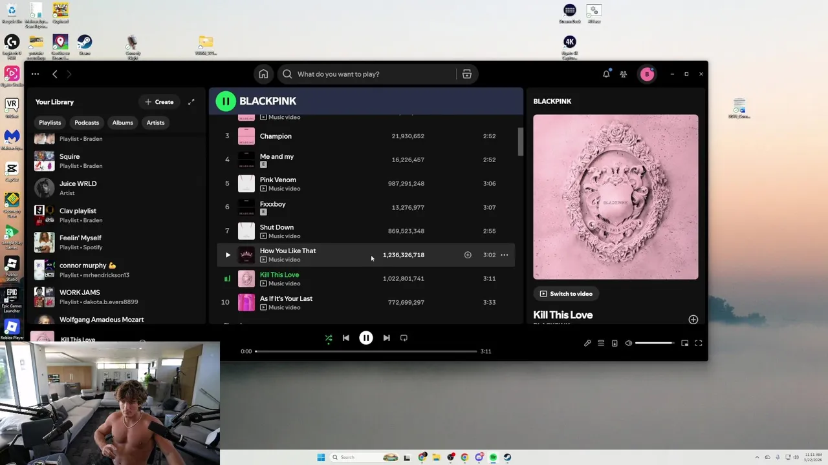Screen dimensions: 828x465
Task: Open Steam from the taskbar
Action: tap(507, 457)
